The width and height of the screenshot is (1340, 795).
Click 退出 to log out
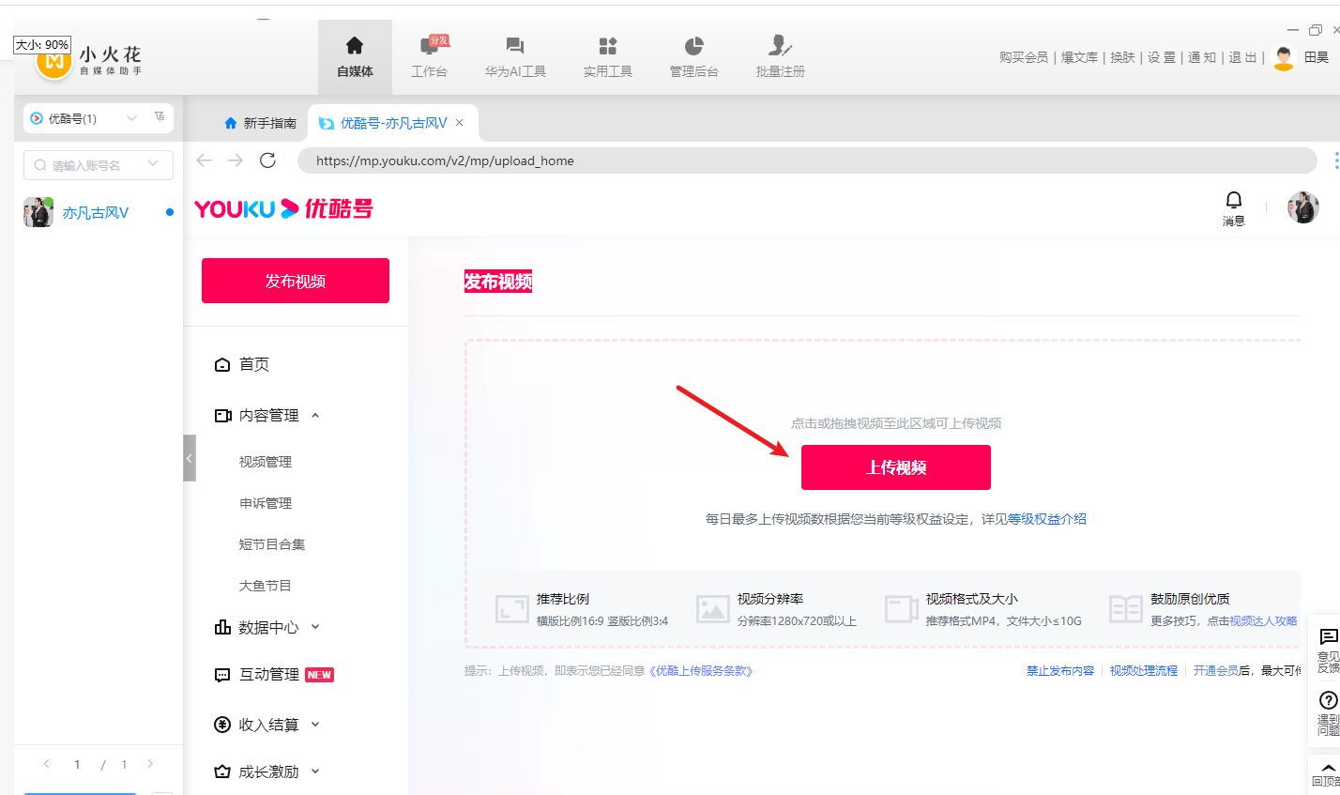[x=1242, y=57]
